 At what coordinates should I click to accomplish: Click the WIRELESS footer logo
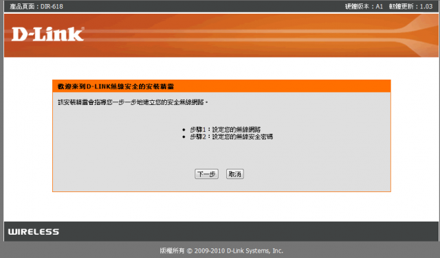(x=34, y=232)
